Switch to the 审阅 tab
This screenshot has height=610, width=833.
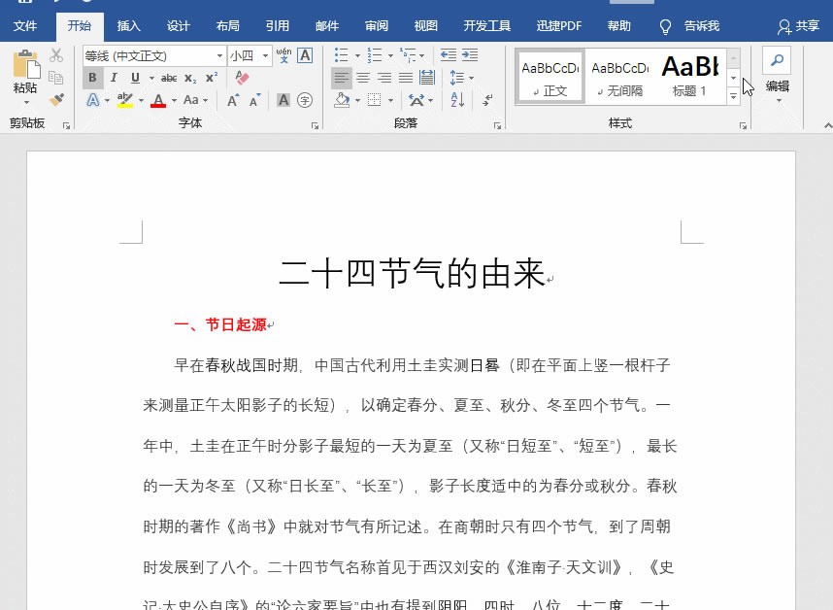377,26
